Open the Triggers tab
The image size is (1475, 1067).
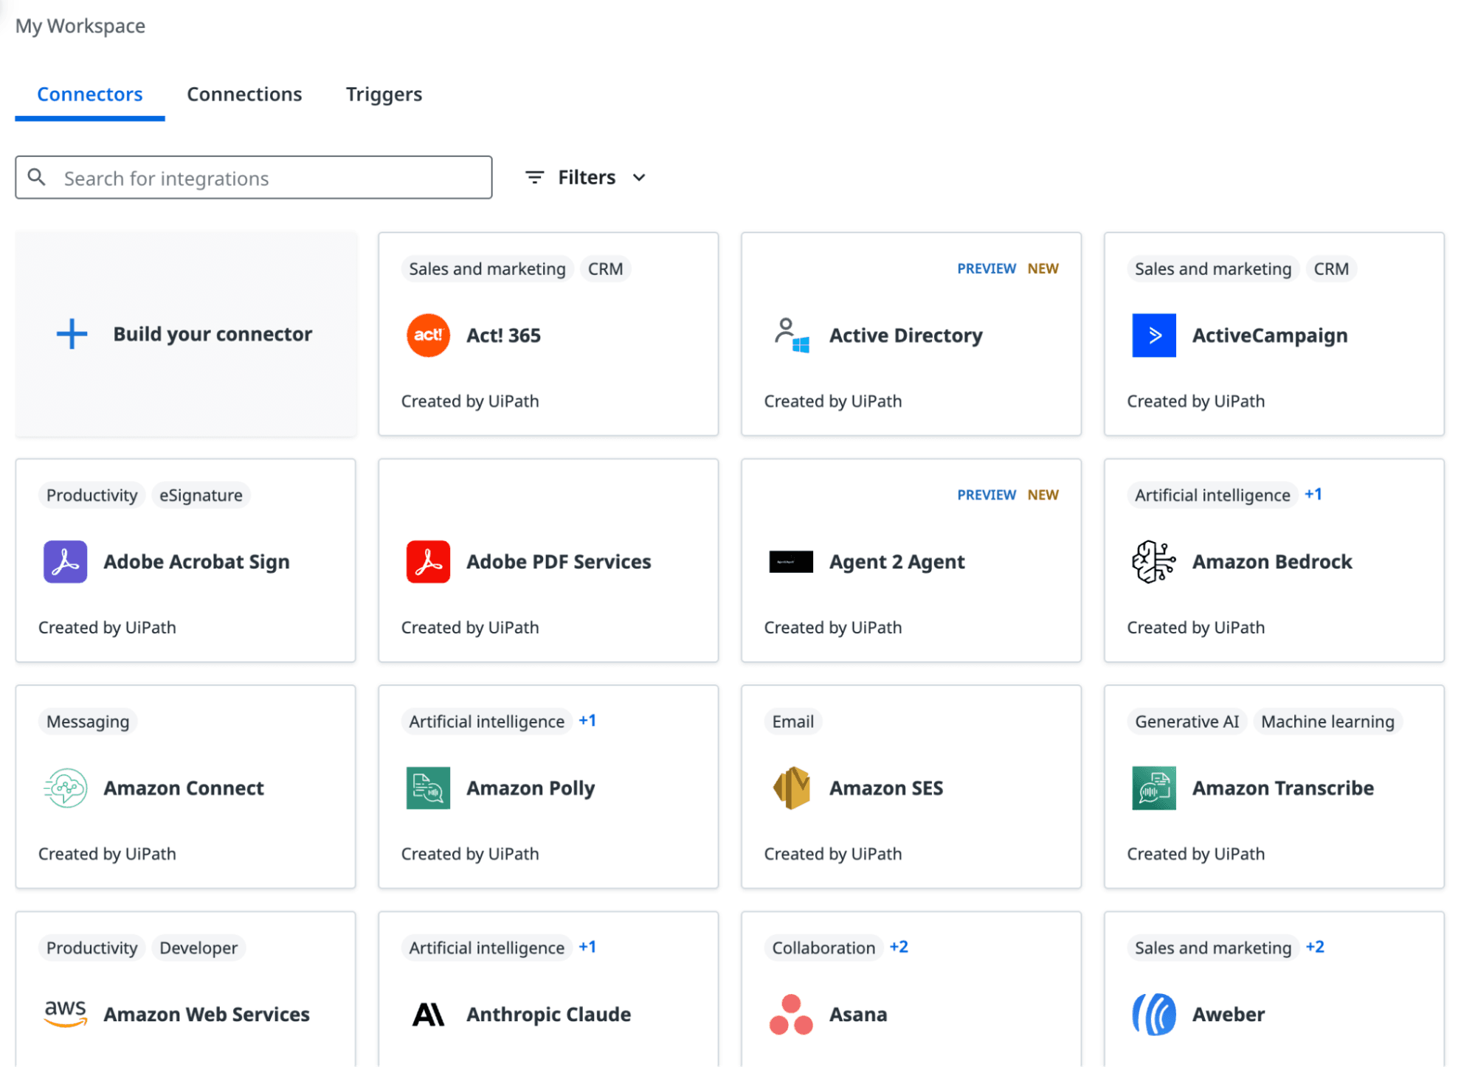384,94
